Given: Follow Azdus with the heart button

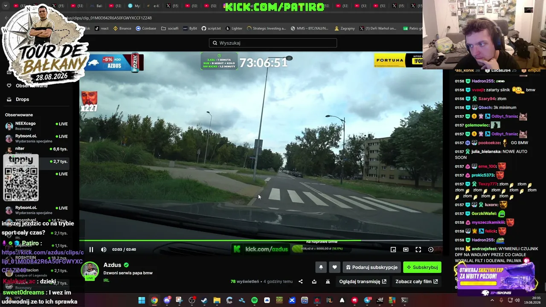Looking at the screenshot, I should point(334,267).
